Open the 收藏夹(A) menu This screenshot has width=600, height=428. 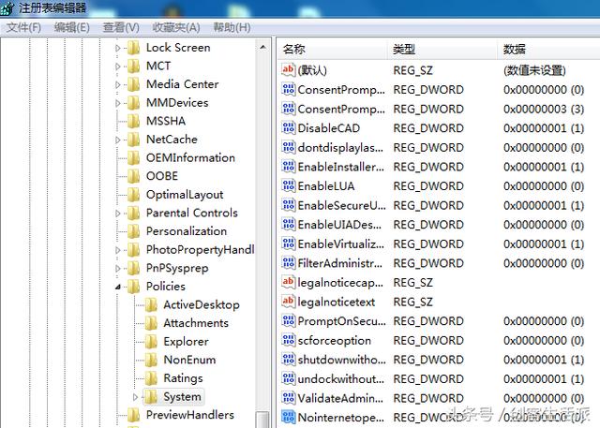(176, 27)
